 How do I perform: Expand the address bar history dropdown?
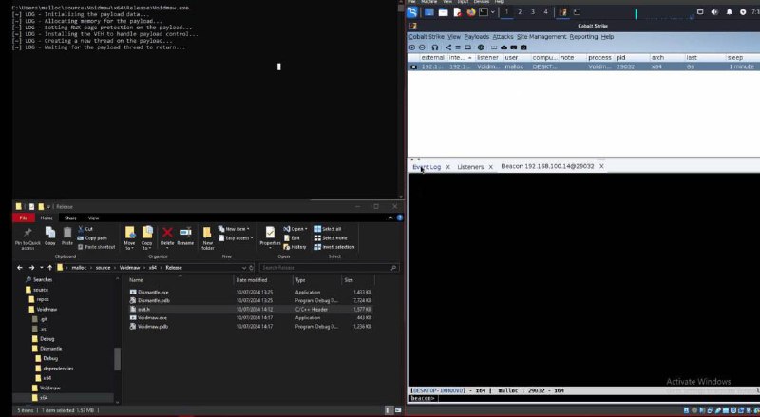click(x=244, y=268)
